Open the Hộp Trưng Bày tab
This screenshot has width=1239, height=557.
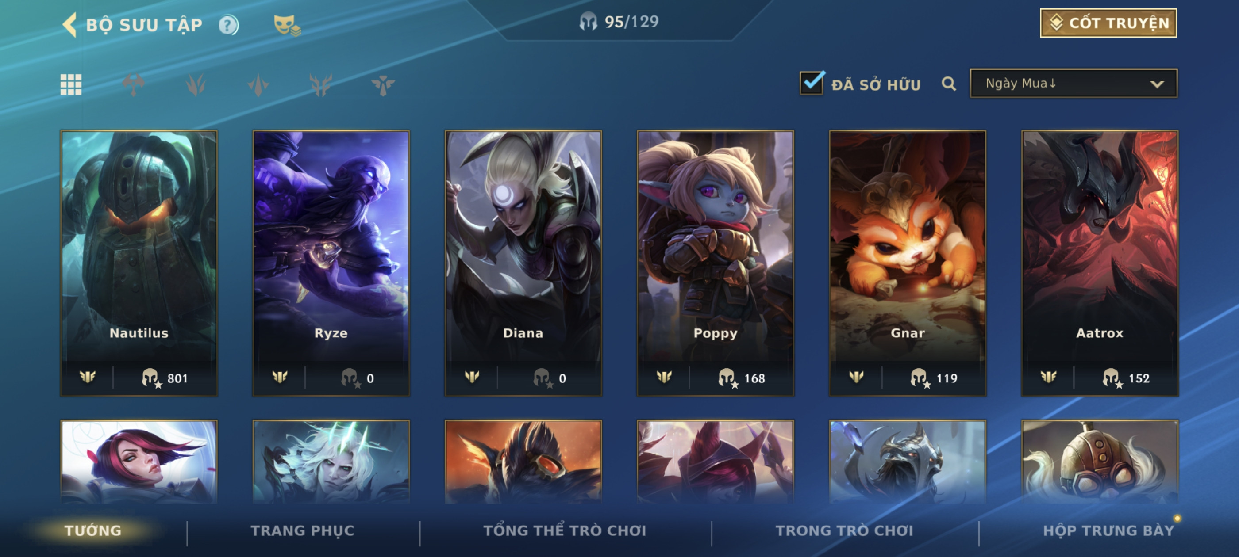pyautogui.click(x=1108, y=530)
